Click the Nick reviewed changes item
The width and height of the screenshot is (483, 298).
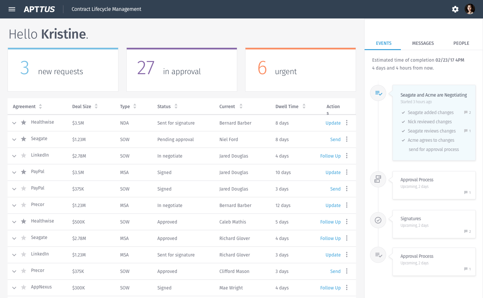pos(430,122)
